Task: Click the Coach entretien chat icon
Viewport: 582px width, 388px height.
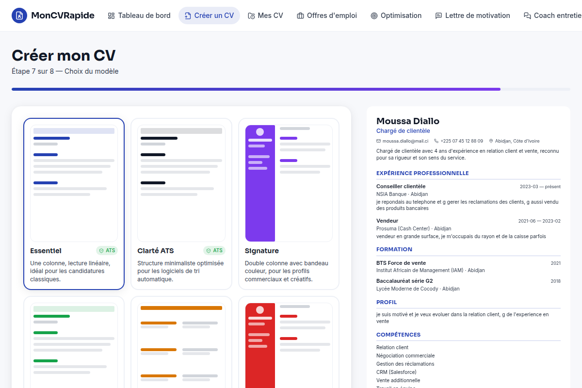Action: coord(527,16)
